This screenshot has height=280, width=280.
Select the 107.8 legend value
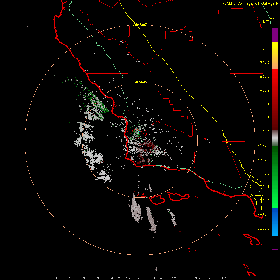coord(264,35)
